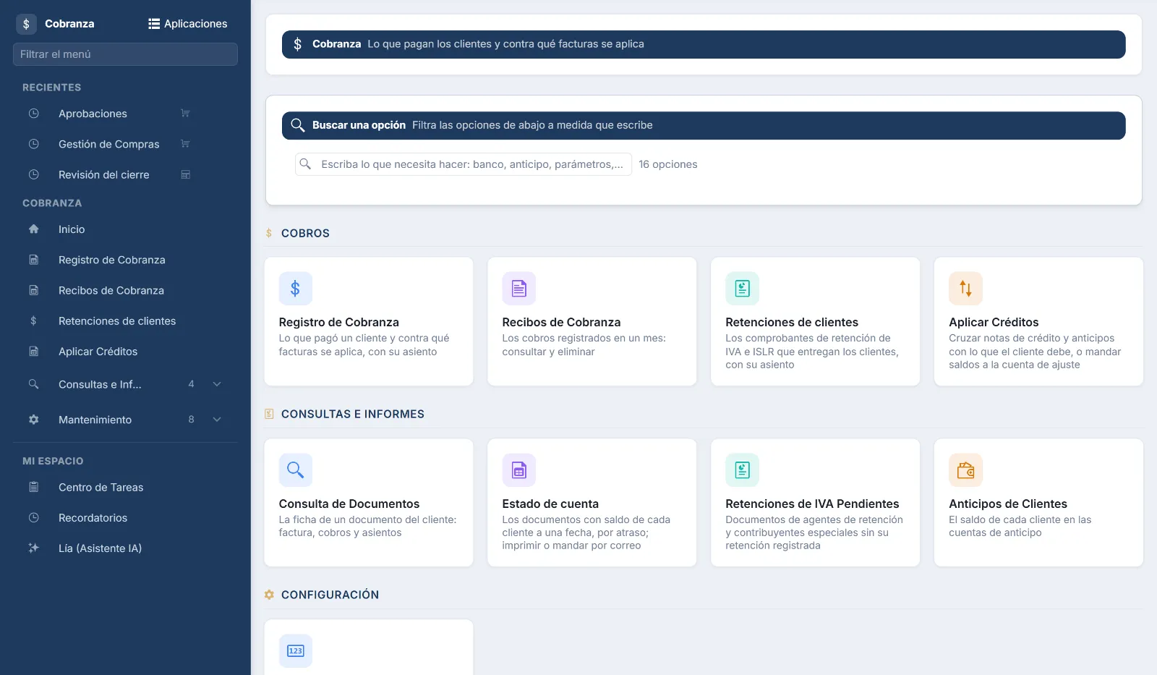Screen dimensions: 1157x675
Task: Click the Aplicar Créditos card title
Action: pyautogui.click(x=994, y=322)
